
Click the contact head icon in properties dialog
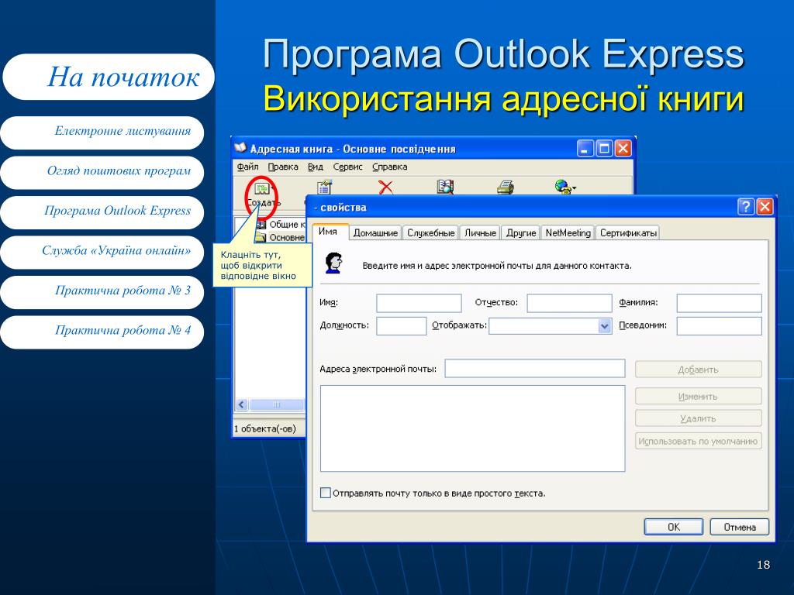(333, 263)
